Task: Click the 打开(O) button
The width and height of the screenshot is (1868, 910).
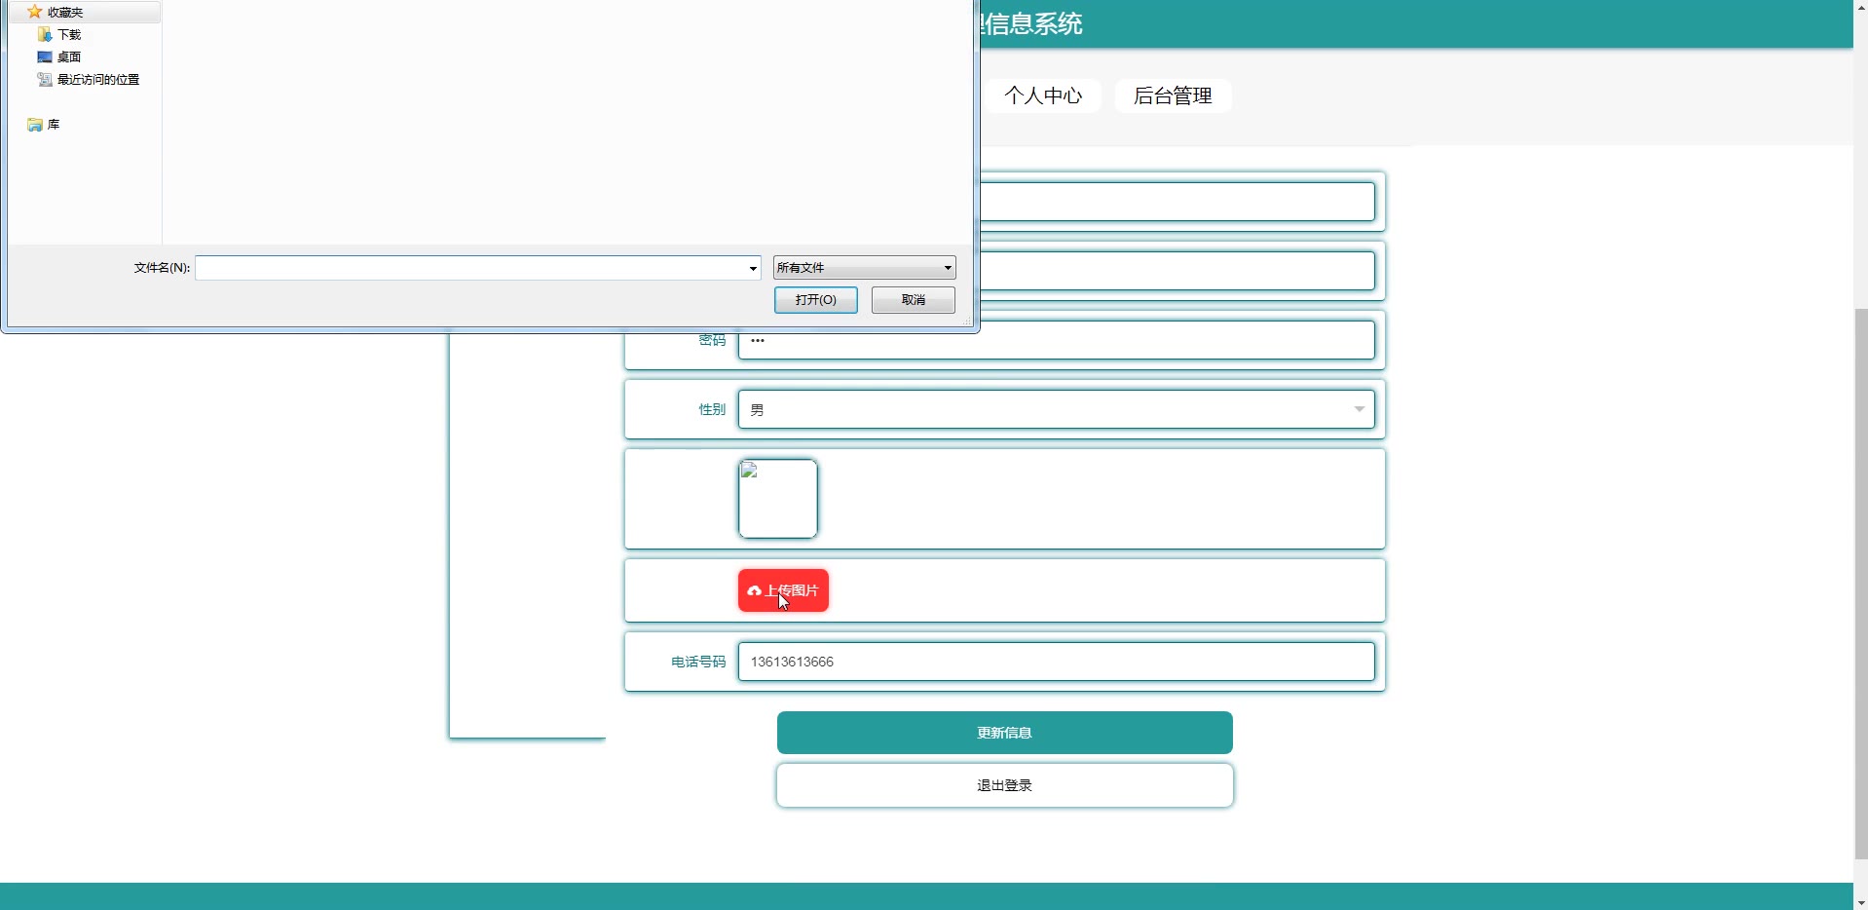Action: (816, 300)
